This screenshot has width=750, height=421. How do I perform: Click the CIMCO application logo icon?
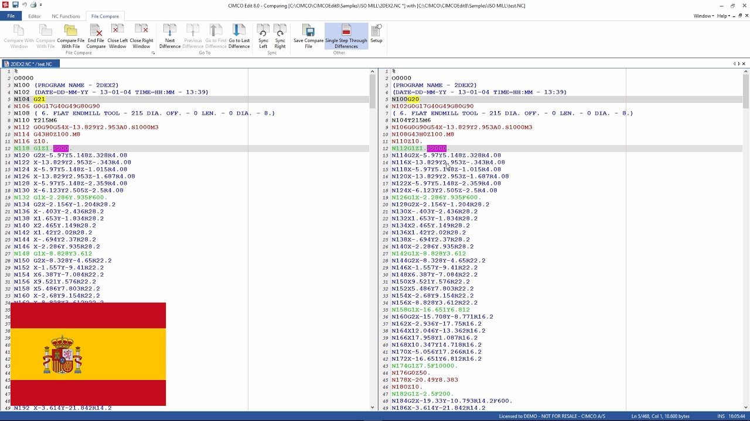point(5,5)
